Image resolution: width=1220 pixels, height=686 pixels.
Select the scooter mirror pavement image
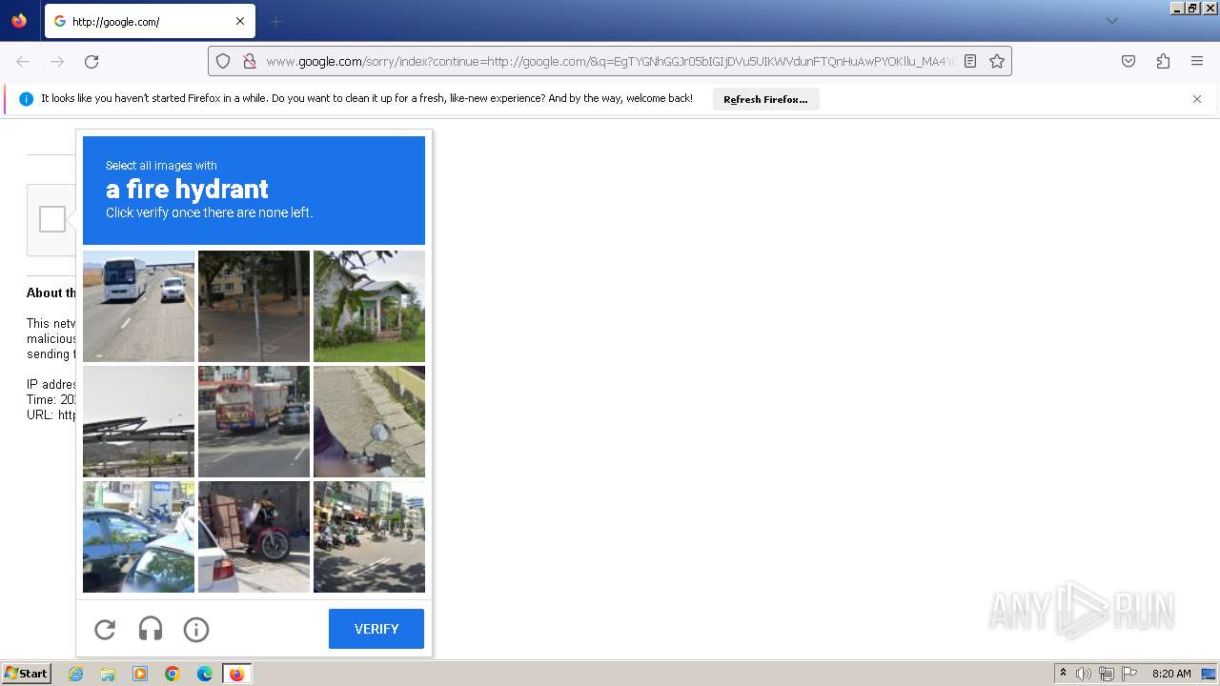369,421
